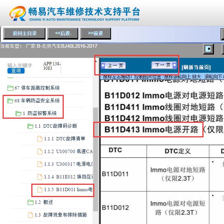Click folder icon beside 1.2 概述

[x=30, y=202]
